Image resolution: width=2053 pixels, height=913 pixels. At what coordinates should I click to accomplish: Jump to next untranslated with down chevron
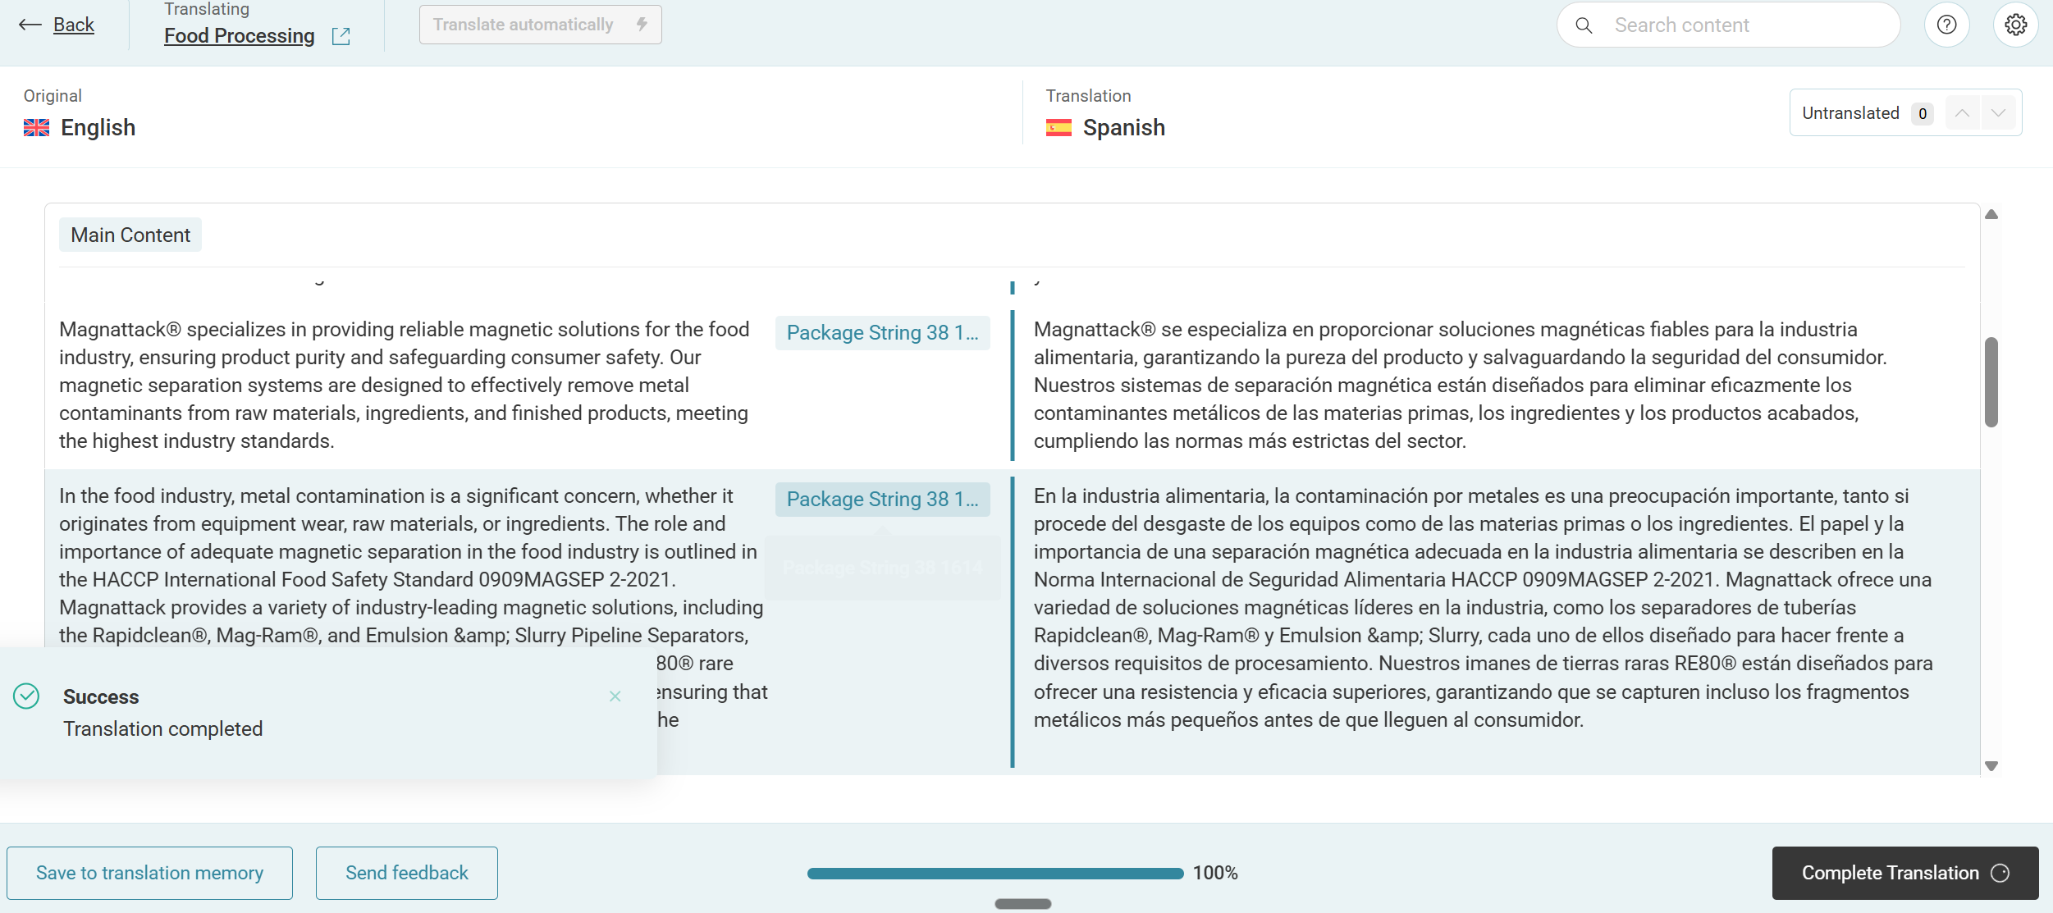[x=1998, y=113]
